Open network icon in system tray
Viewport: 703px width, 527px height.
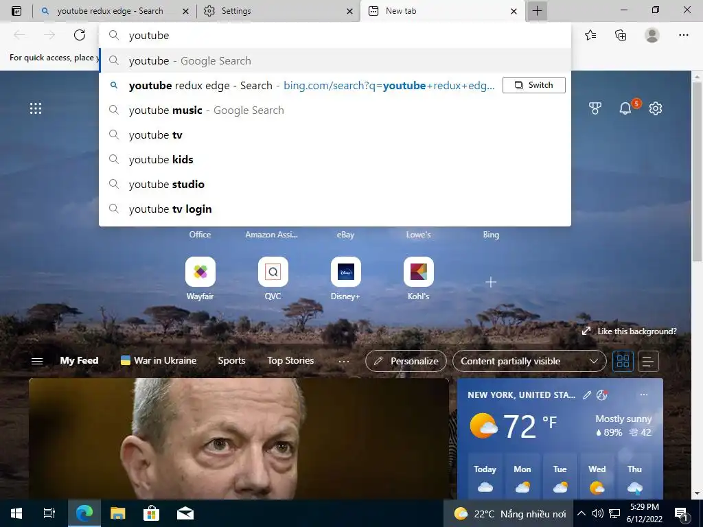(614, 513)
